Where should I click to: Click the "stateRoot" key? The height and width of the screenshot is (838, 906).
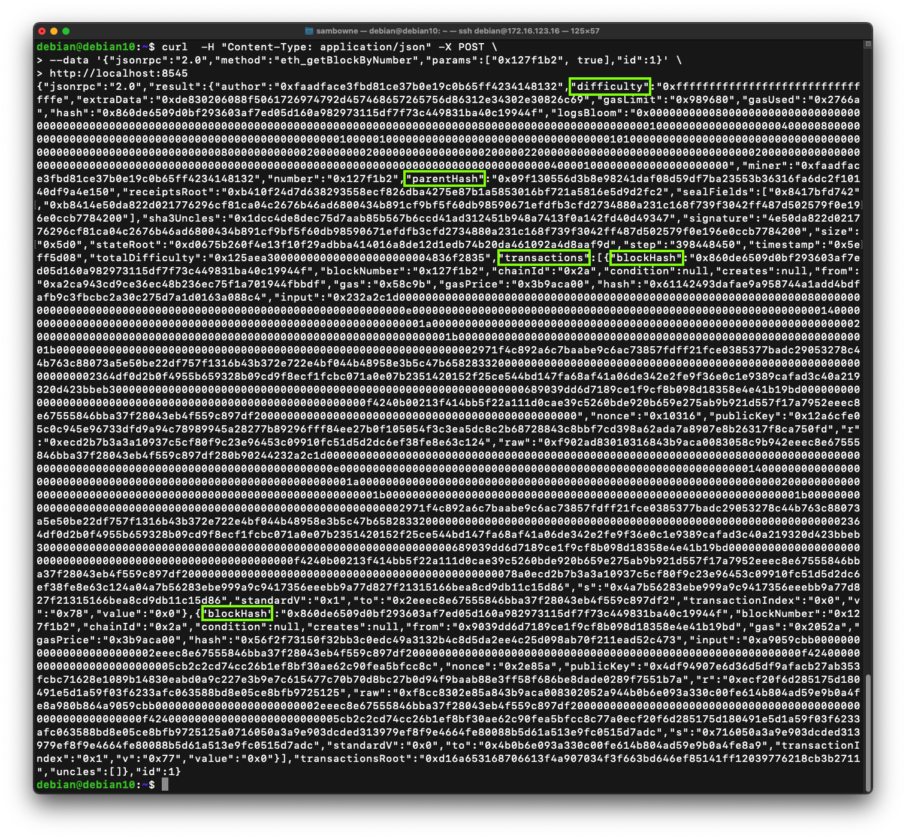[x=125, y=244]
